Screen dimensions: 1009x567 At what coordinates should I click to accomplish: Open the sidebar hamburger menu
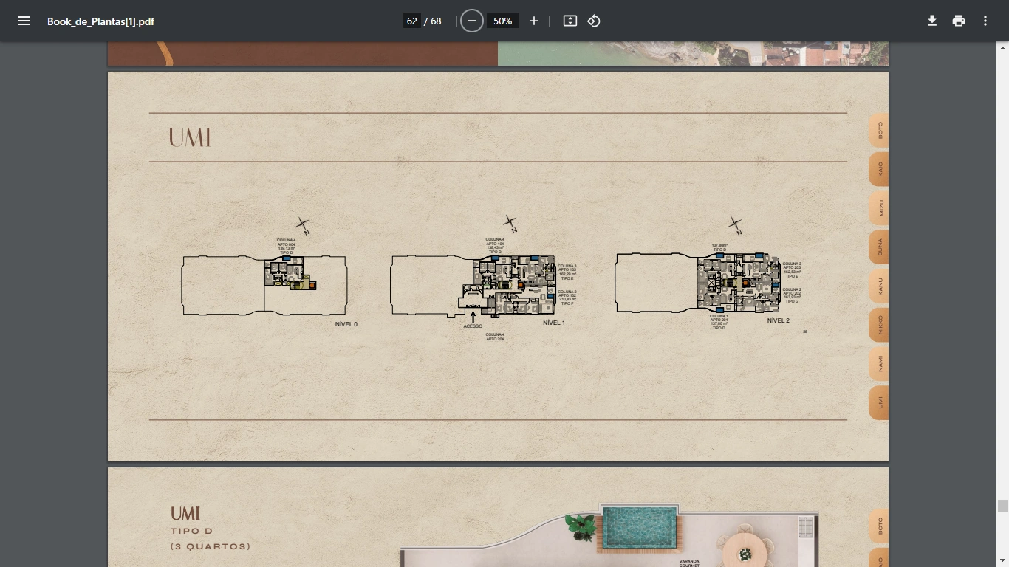24,21
